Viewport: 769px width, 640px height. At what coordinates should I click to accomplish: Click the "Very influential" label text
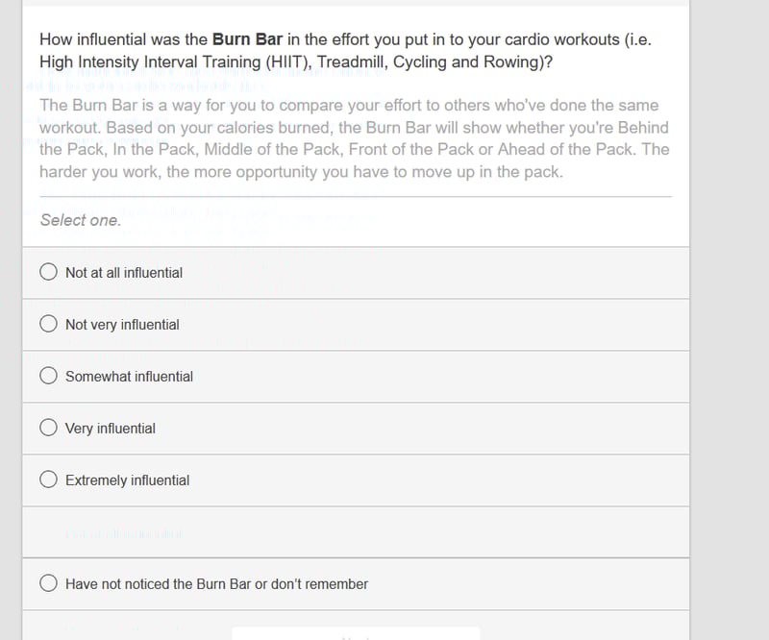pos(110,429)
